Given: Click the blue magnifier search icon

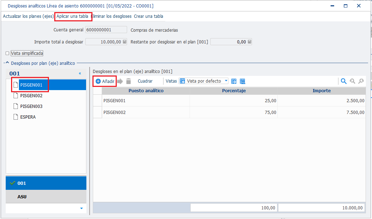Looking at the screenshot, I should 343,81.
